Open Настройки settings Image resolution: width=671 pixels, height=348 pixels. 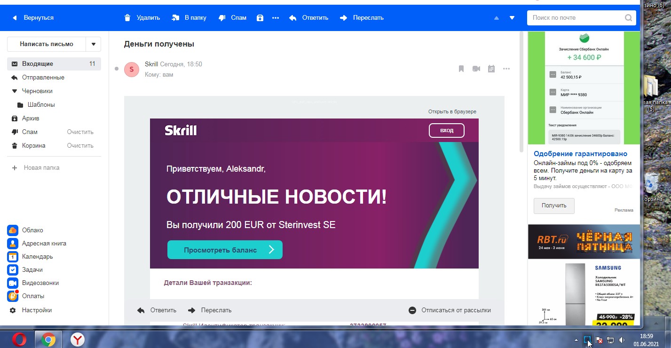pyautogui.click(x=31, y=310)
